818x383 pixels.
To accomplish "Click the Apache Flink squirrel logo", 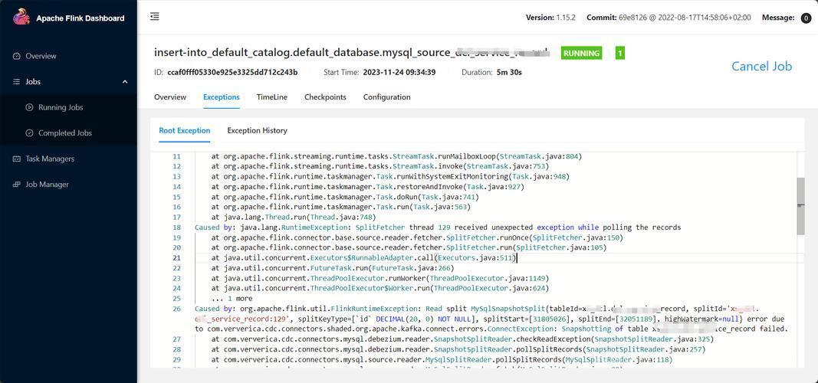I will [x=21, y=17].
